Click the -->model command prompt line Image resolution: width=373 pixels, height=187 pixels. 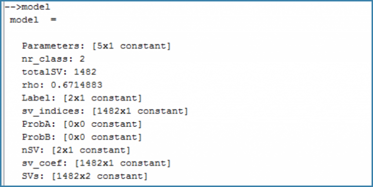click(27, 7)
